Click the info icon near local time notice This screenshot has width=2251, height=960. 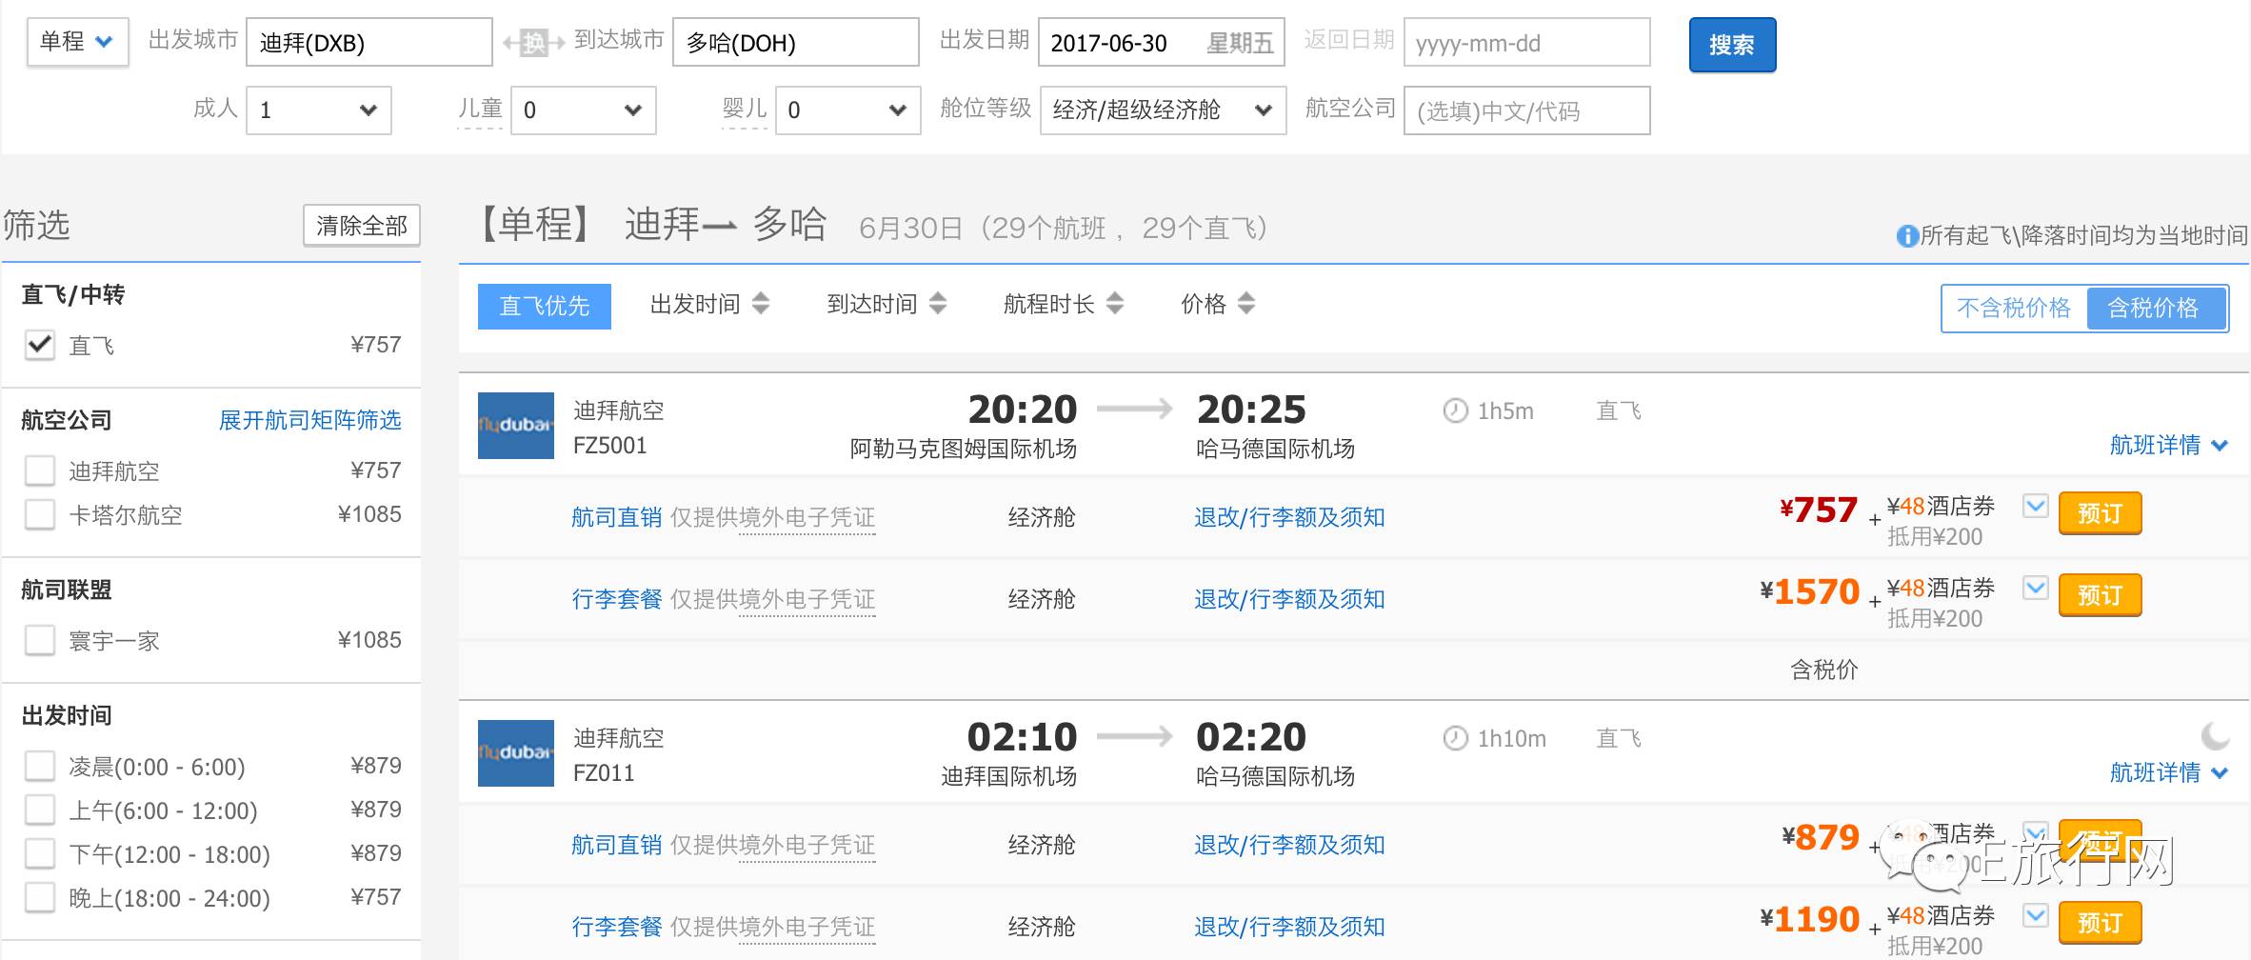point(1906,235)
